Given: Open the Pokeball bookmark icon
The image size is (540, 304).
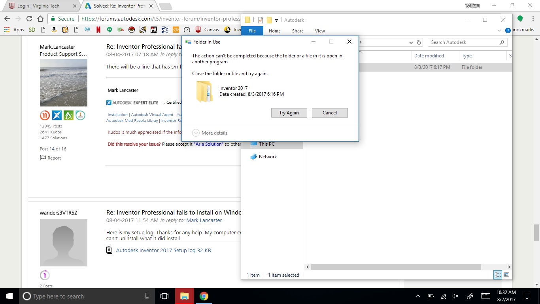Looking at the screenshot, I should [x=132, y=30].
